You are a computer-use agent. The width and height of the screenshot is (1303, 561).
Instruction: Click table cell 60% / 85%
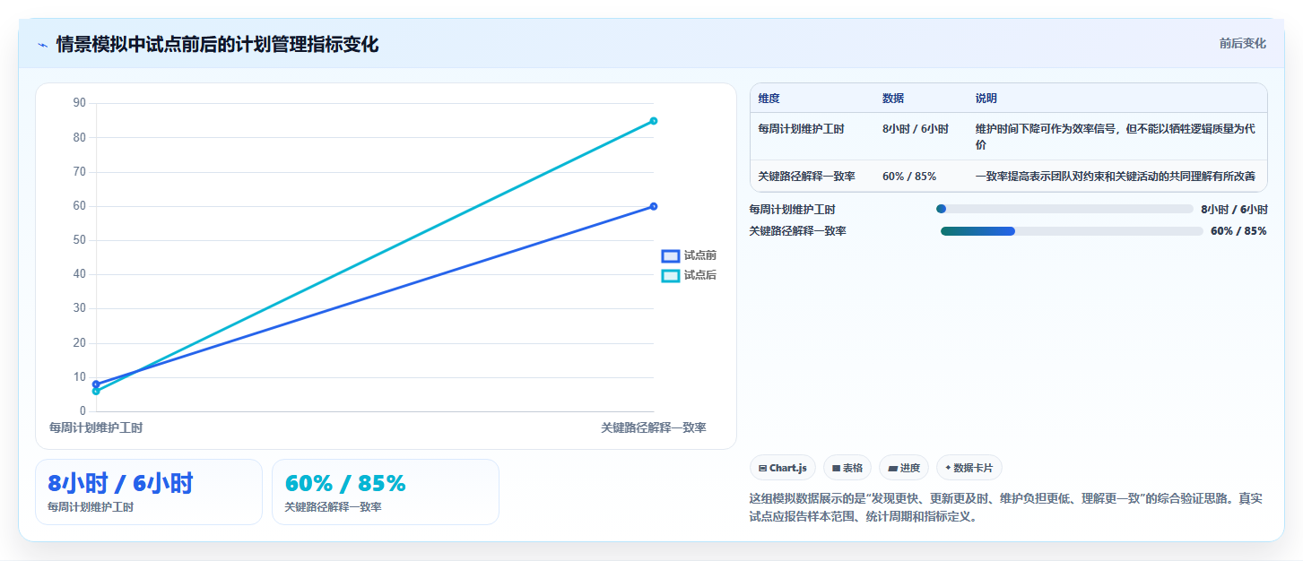(909, 177)
